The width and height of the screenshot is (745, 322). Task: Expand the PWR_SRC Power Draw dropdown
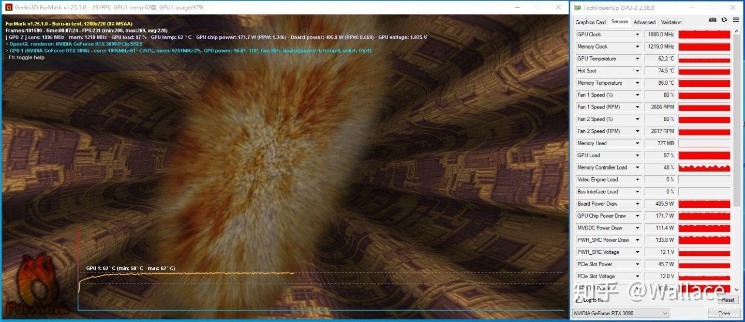click(x=637, y=240)
